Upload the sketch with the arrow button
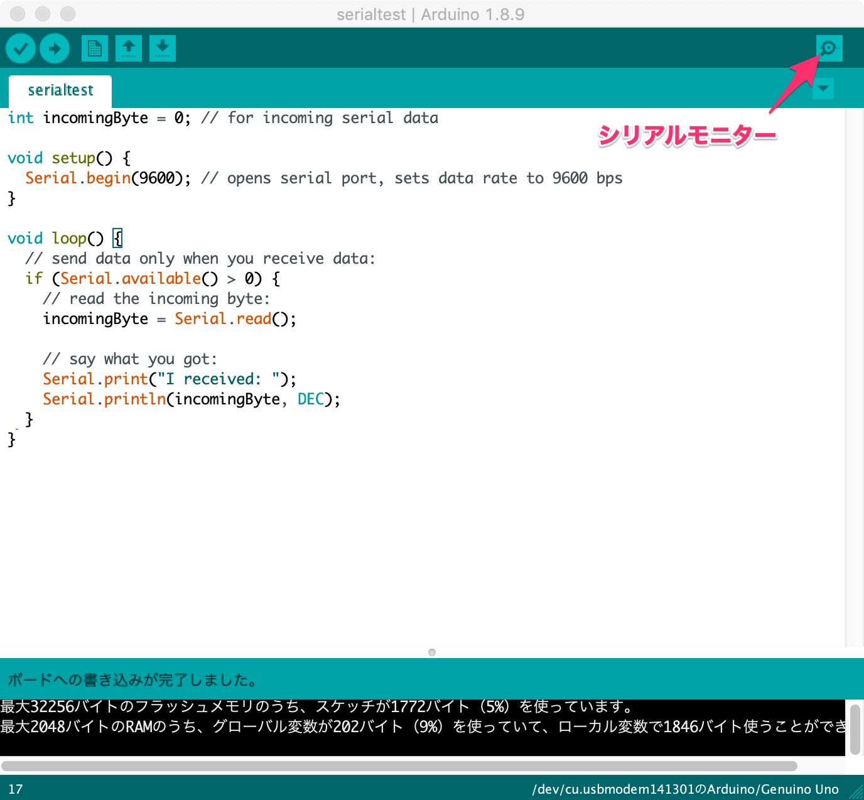Screen dimensions: 864x800 pyautogui.click(x=55, y=48)
